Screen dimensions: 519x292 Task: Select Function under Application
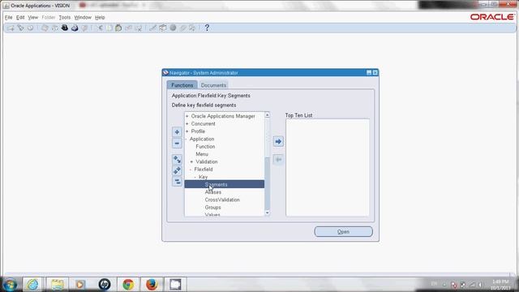click(x=205, y=147)
